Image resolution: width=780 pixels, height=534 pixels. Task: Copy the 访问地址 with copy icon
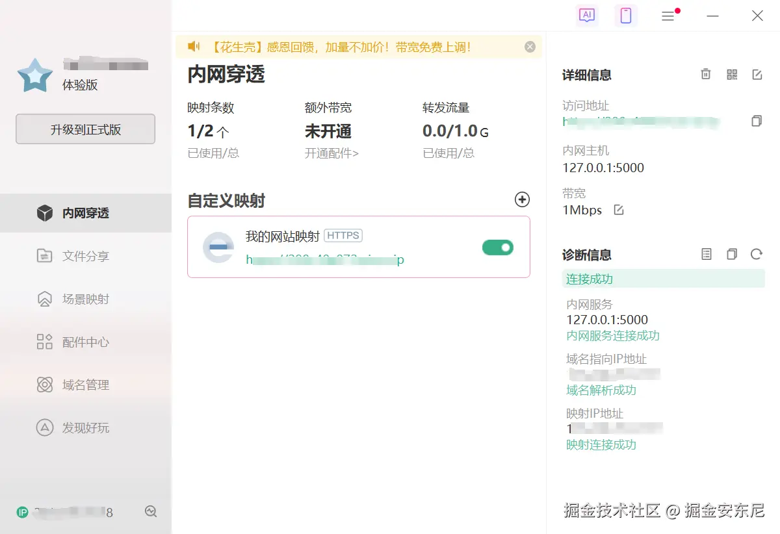(757, 121)
